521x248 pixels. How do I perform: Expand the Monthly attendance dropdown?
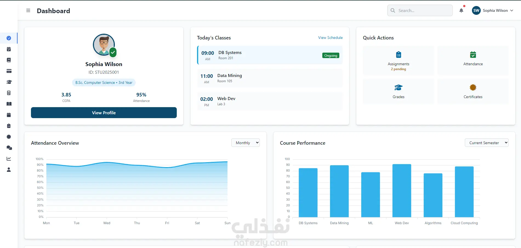click(246, 143)
